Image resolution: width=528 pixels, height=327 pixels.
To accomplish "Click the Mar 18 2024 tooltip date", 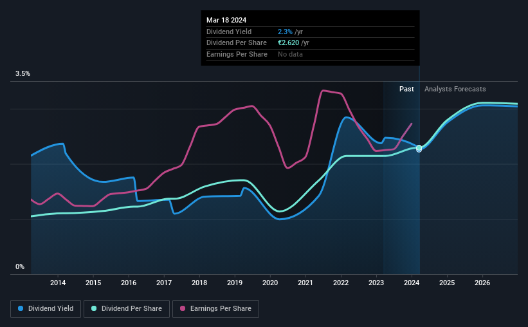I will pyautogui.click(x=226, y=20).
